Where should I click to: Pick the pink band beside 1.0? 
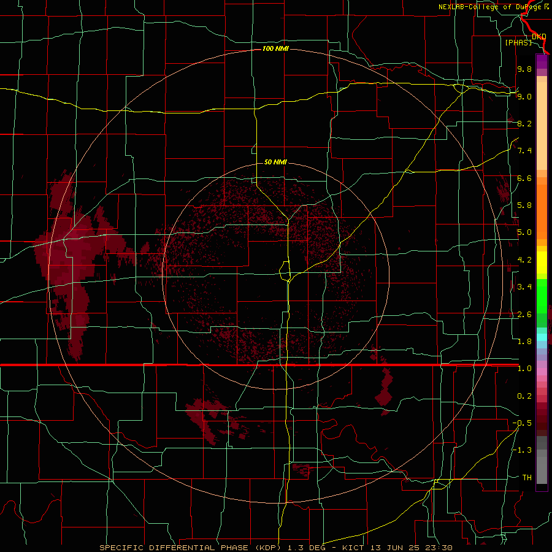coord(542,371)
